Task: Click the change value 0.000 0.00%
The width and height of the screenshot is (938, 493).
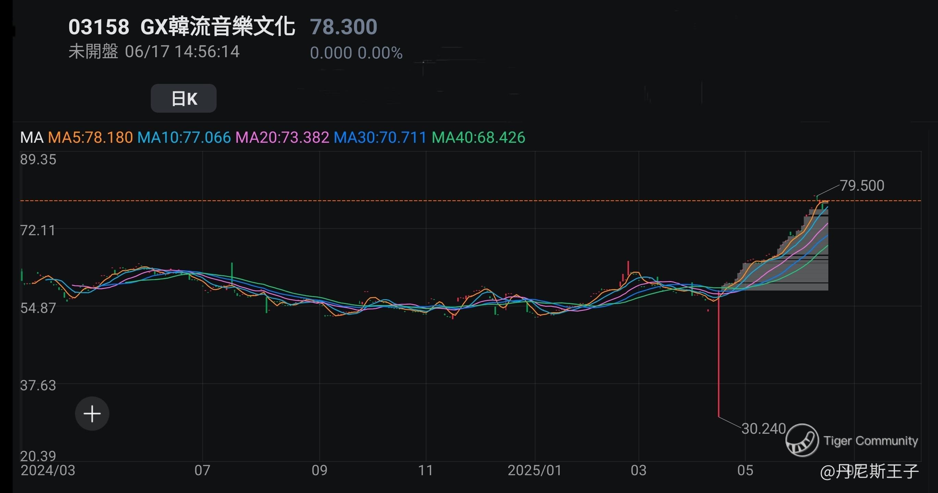Action: point(356,53)
